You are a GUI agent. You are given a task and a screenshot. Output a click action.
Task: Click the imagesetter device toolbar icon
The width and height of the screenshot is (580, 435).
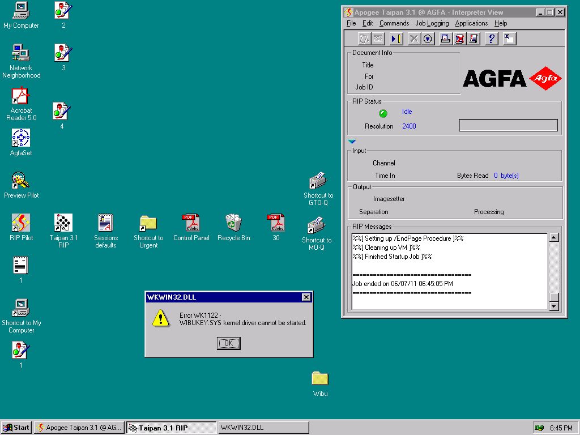click(x=446, y=39)
